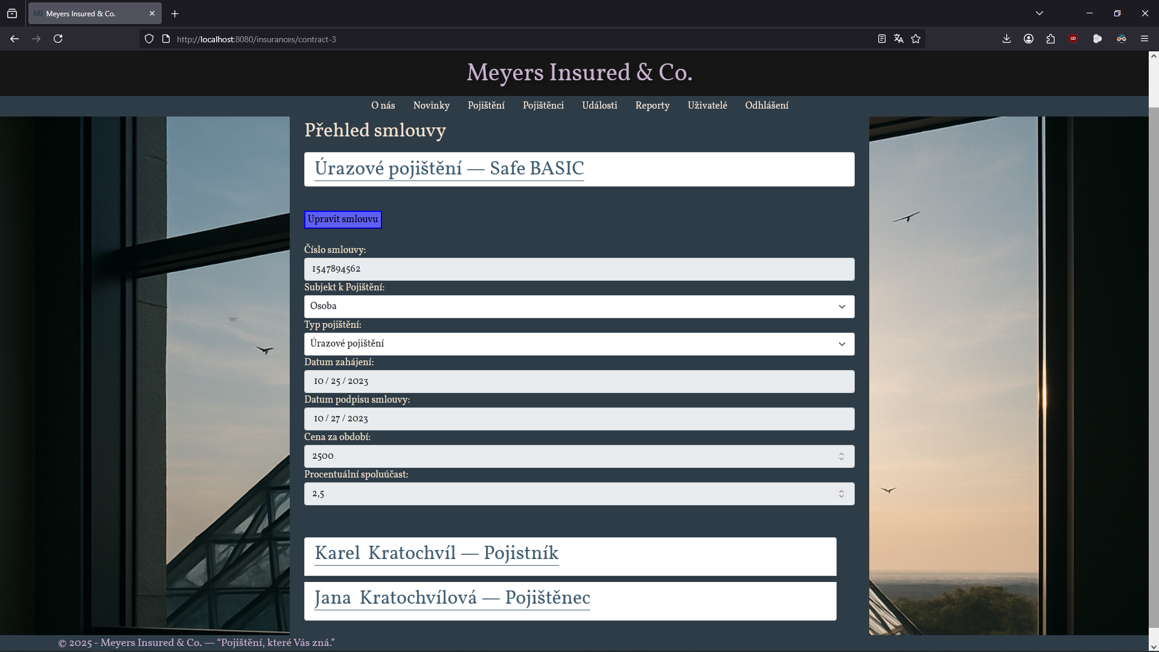Toggle reader view icon in address bar
1159x652 pixels.
[x=882, y=39]
